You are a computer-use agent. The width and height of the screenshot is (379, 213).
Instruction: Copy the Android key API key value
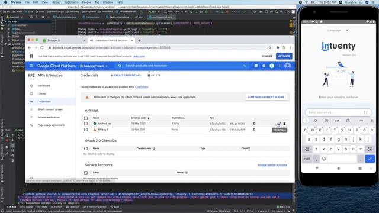click(x=254, y=124)
